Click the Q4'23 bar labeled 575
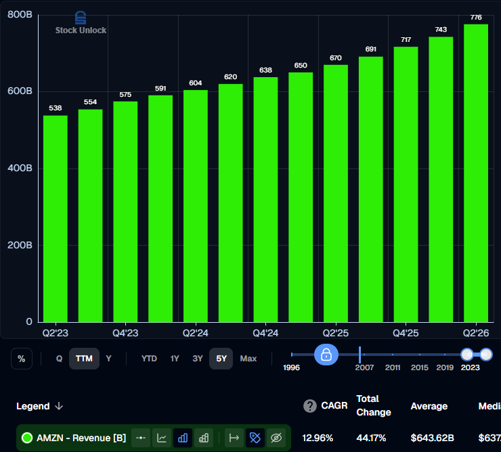The width and height of the screenshot is (501, 452). (125, 212)
